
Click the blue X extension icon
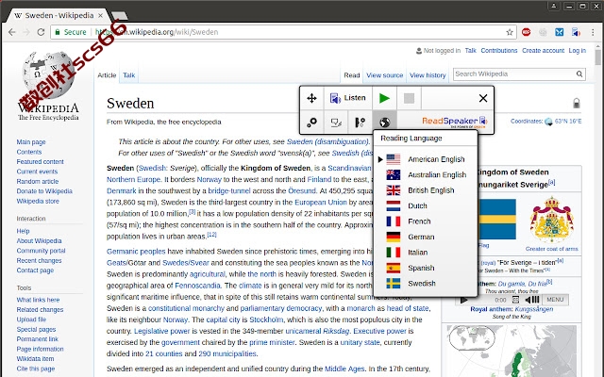click(560, 32)
